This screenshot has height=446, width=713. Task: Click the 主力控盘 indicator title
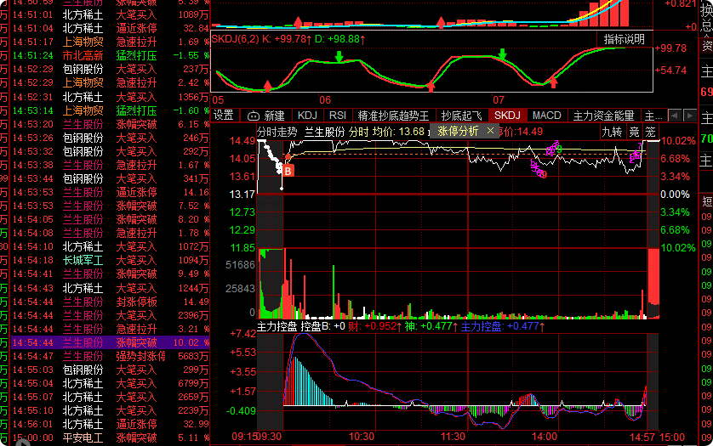click(x=277, y=326)
